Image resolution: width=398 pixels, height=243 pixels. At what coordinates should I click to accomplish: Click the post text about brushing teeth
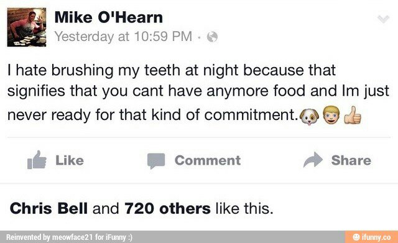[198, 93]
